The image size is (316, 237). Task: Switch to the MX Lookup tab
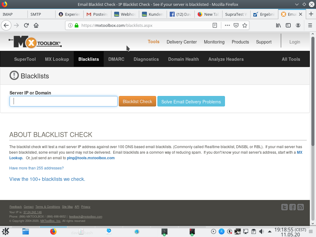tap(57, 59)
